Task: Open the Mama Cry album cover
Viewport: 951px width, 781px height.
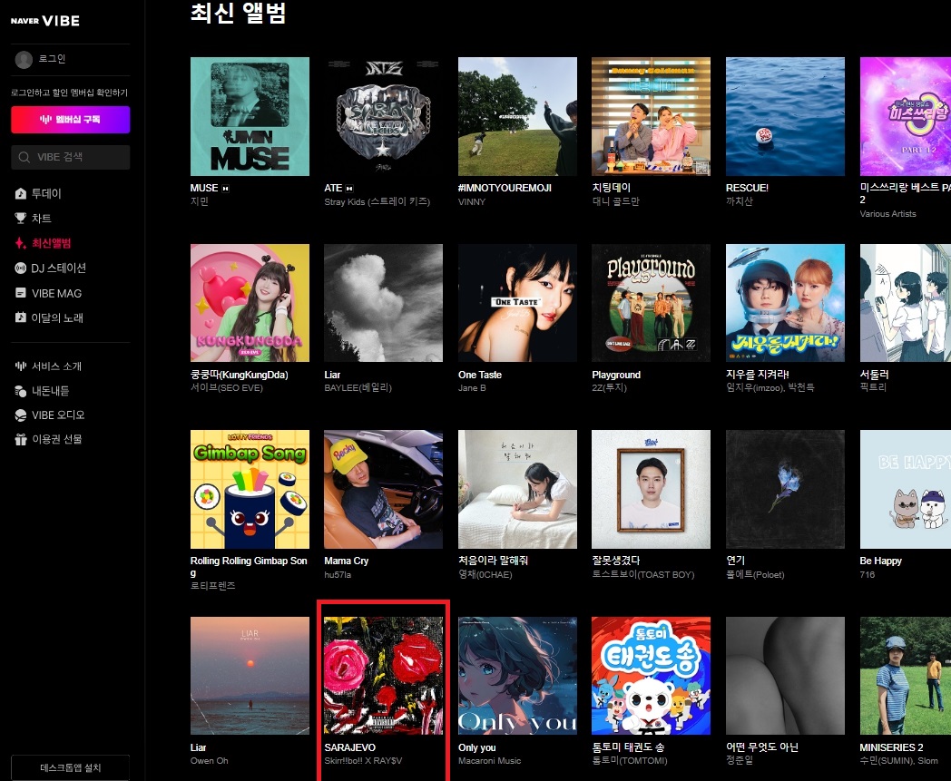Action: [383, 489]
